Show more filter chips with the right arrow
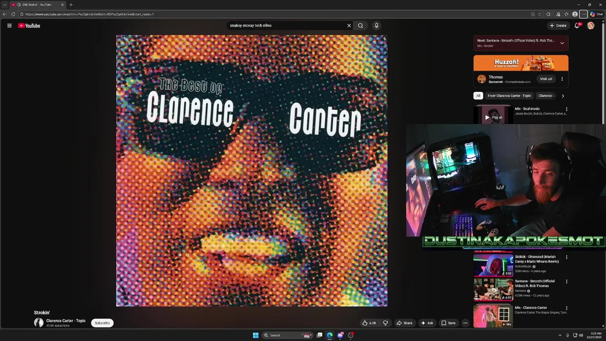This screenshot has height=341, width=606. [562, 96]
